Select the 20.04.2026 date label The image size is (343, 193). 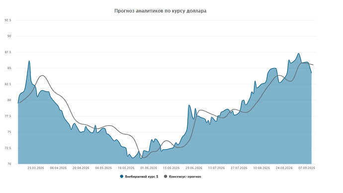click(x=81, y=168)
